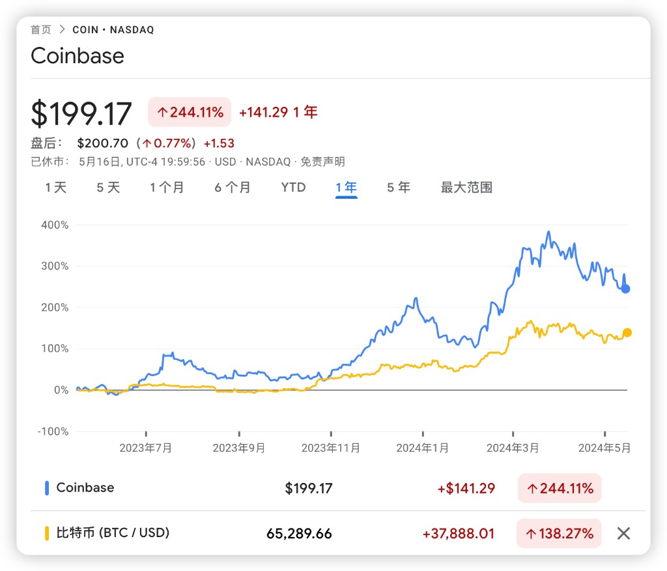Click the yellow endpoint dot on Bitcoin line
The image size is (667, 571).
tap(627, 332)
